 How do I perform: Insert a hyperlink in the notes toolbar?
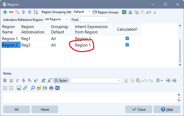point(25,88)
